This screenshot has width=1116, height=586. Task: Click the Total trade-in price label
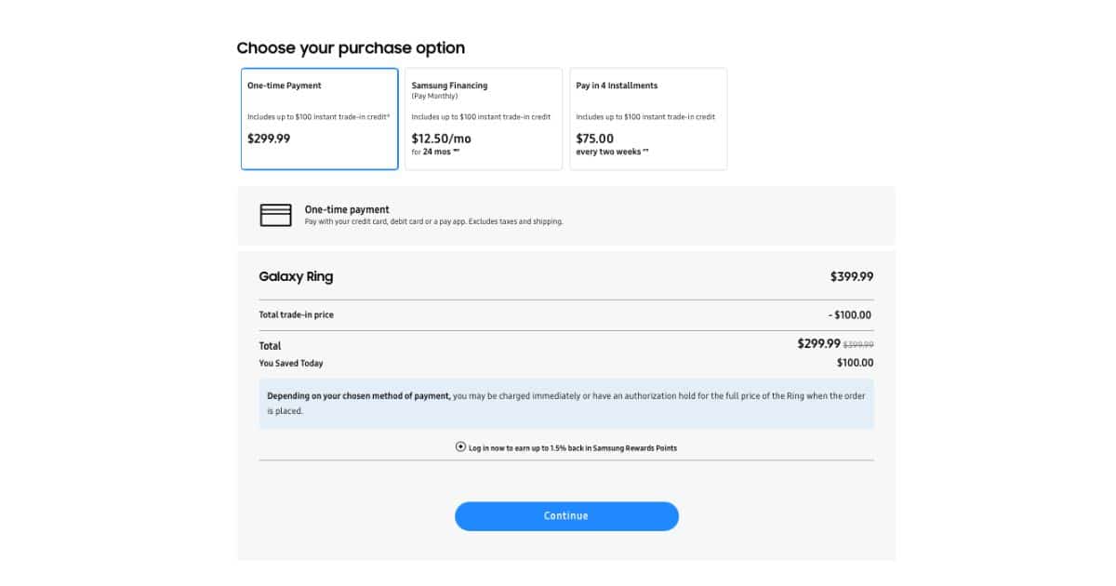(x=296, y=315)
